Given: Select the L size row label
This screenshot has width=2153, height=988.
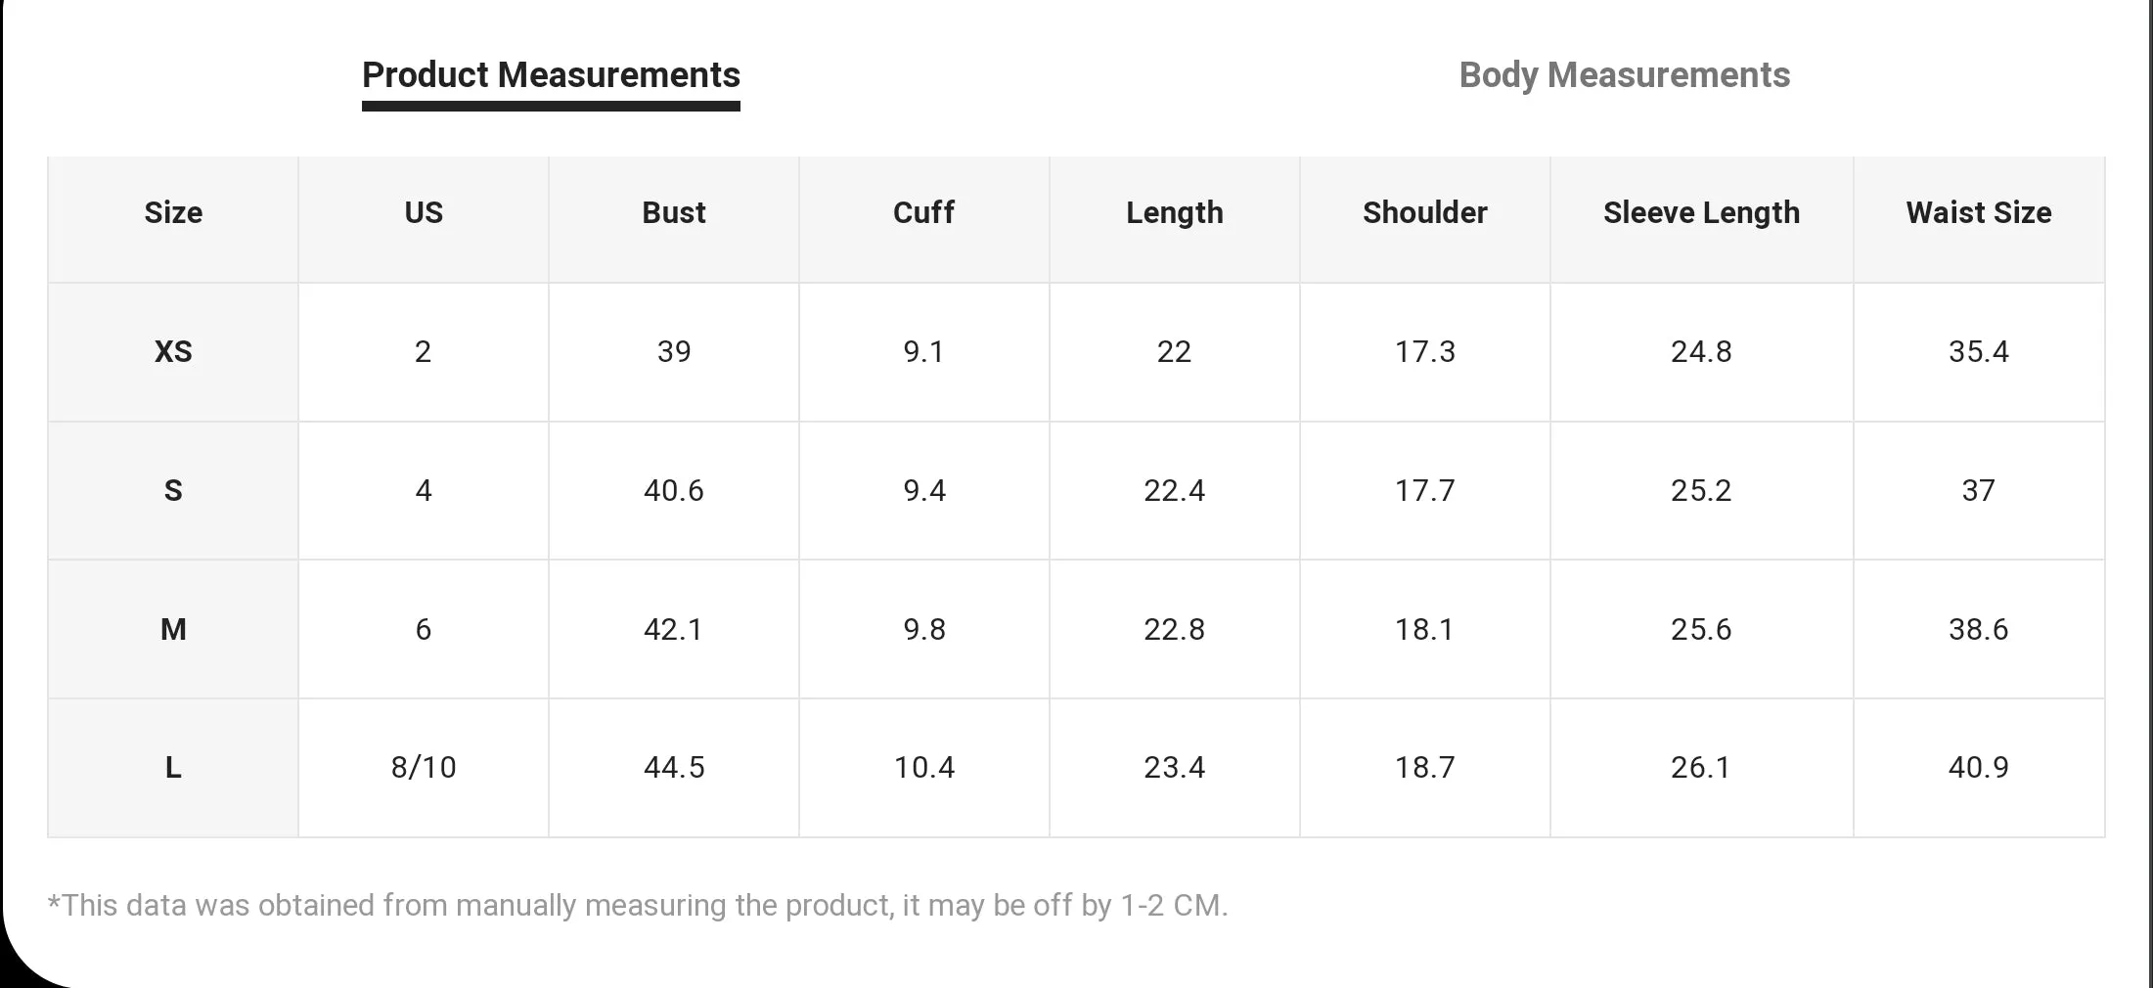Looking at the screenshot, I should pos(173,768).
